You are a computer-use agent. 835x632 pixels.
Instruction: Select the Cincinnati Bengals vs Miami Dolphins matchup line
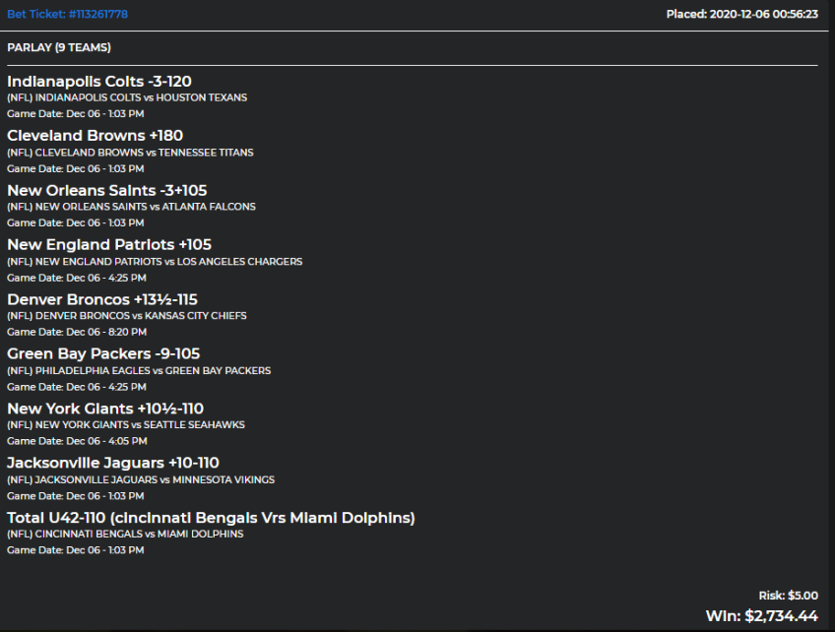click(125, 534)
